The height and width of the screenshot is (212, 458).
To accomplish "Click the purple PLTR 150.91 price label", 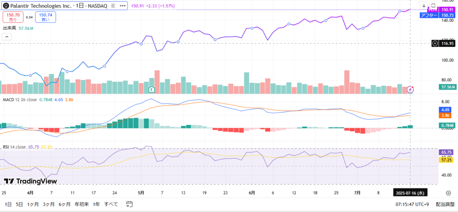I will (441, 10).
